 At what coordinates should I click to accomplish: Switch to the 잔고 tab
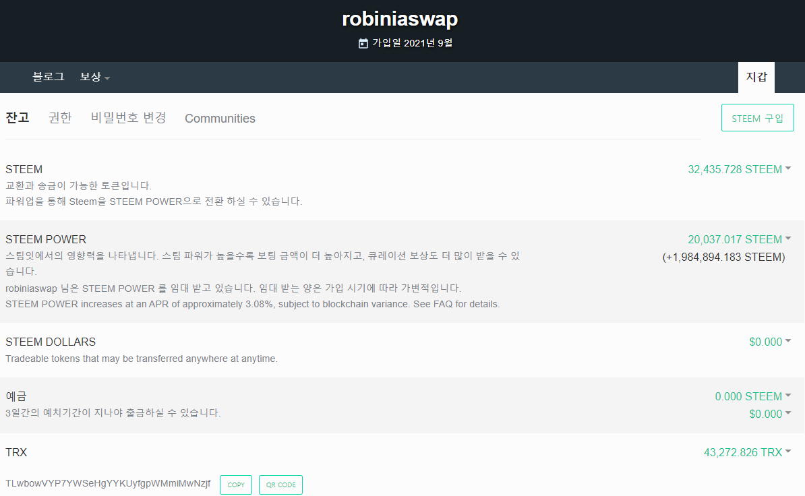(18, 117)
